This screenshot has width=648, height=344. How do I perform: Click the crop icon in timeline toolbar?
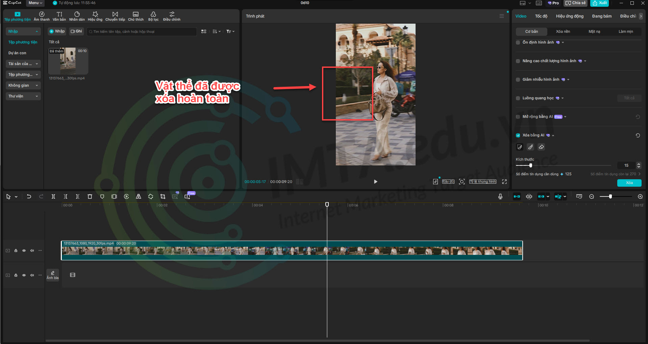pyautogui.click(x=163, y=196)
